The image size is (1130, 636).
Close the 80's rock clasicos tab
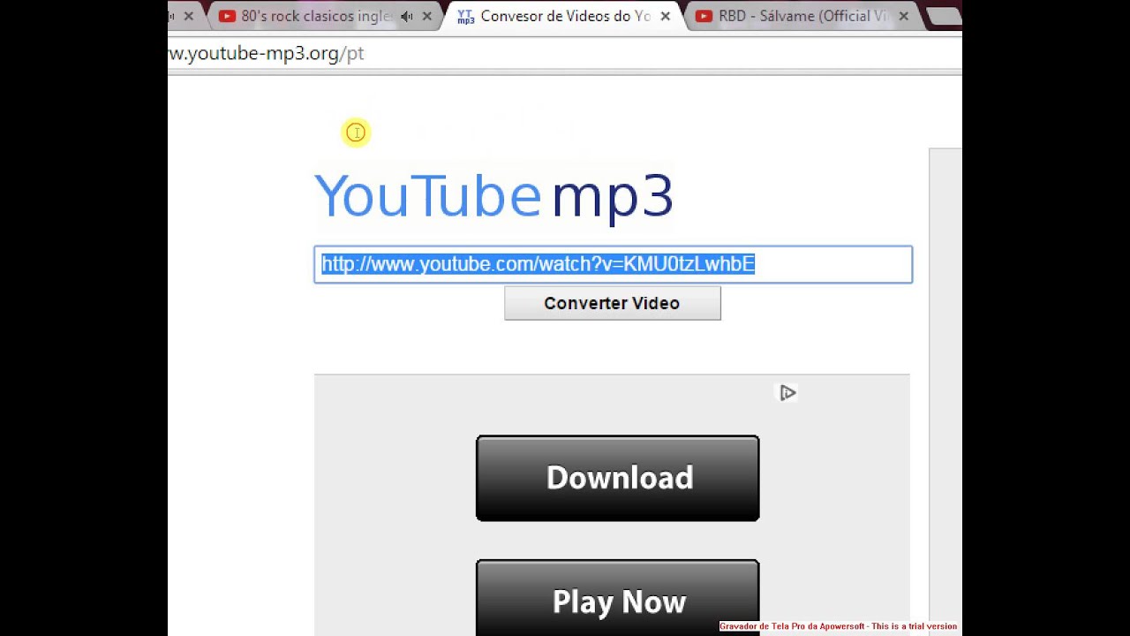click(427, 16)
